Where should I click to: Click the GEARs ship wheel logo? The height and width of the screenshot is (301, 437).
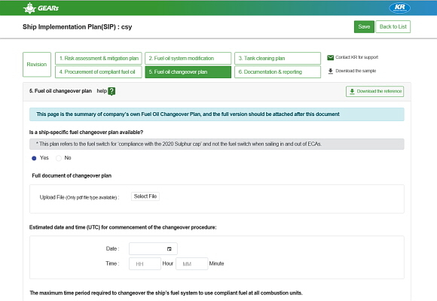tap(29, 8)
